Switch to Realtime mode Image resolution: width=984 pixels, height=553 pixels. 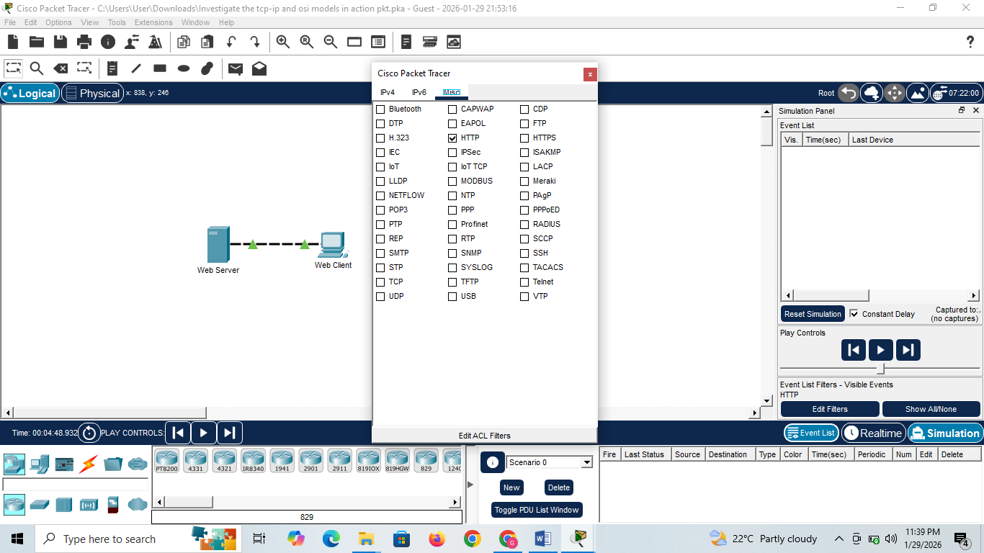873,433
